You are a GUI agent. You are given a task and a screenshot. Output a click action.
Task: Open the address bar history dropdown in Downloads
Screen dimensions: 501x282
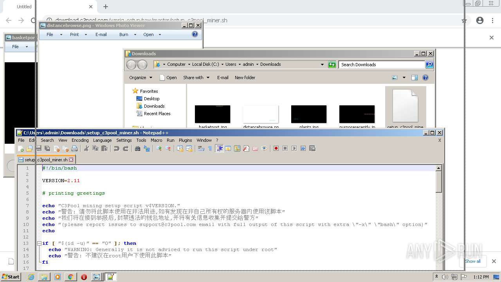pyautogui.click(x=322, y=65)
